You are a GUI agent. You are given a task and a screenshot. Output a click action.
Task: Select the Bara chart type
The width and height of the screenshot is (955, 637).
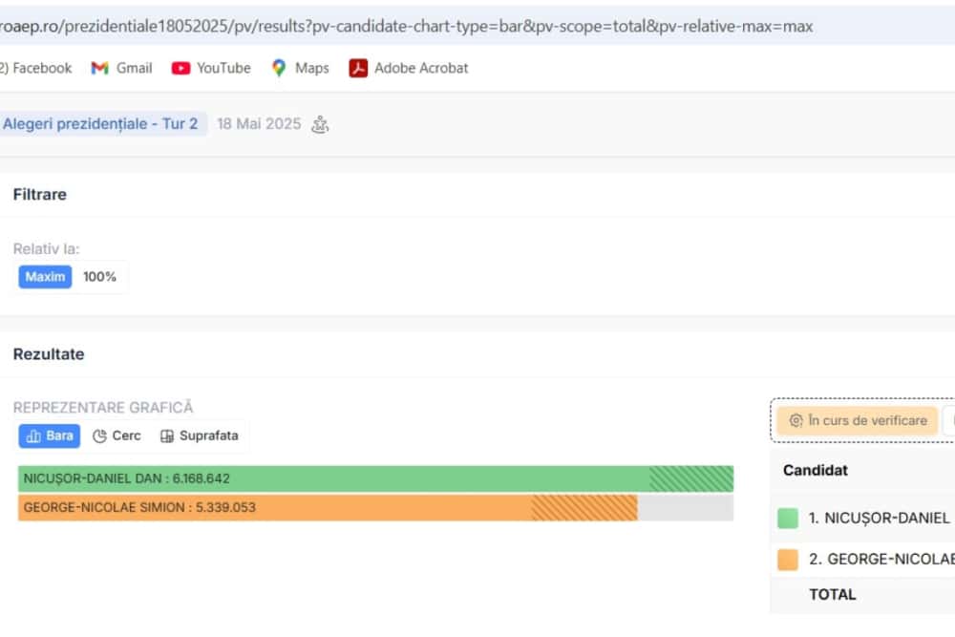(50, 435)
